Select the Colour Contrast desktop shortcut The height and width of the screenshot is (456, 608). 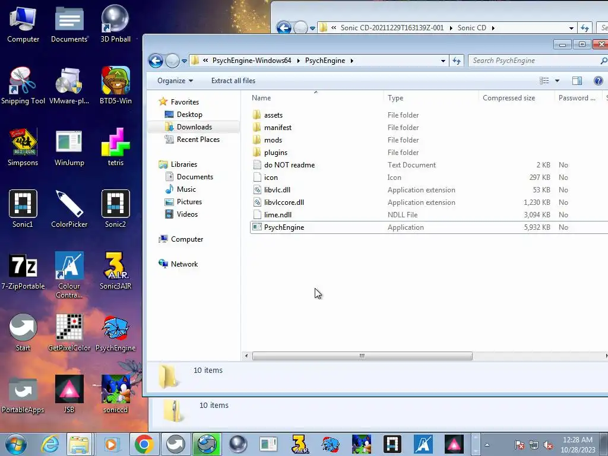69,275
